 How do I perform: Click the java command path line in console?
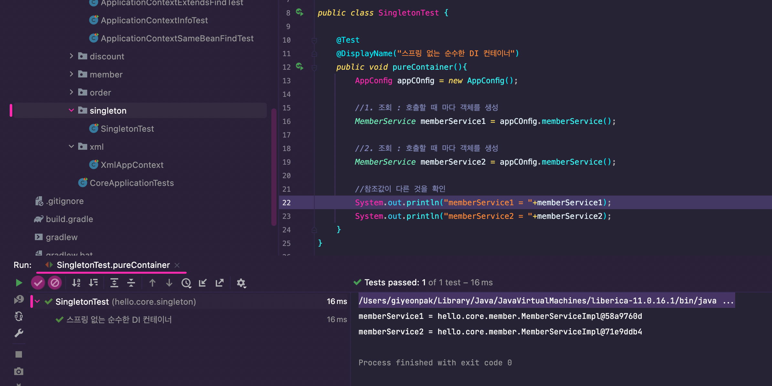[546, 300]
